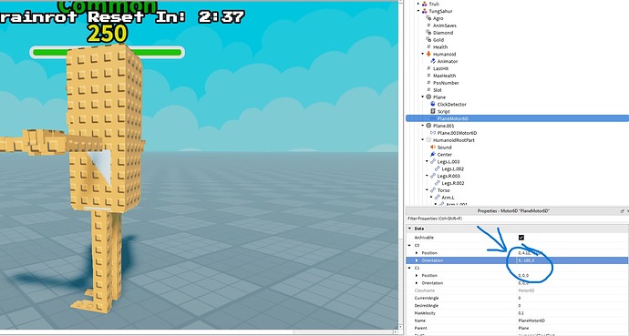Click the orange Humanoid icon

click(x=428, y=54)
